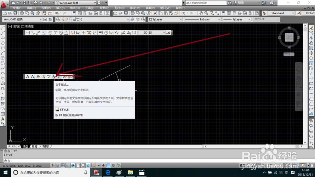The height and width of the screenshot is (177, 315).
Task: Click the Text Style icon beside Standard
Action: [x=264, y=13]
